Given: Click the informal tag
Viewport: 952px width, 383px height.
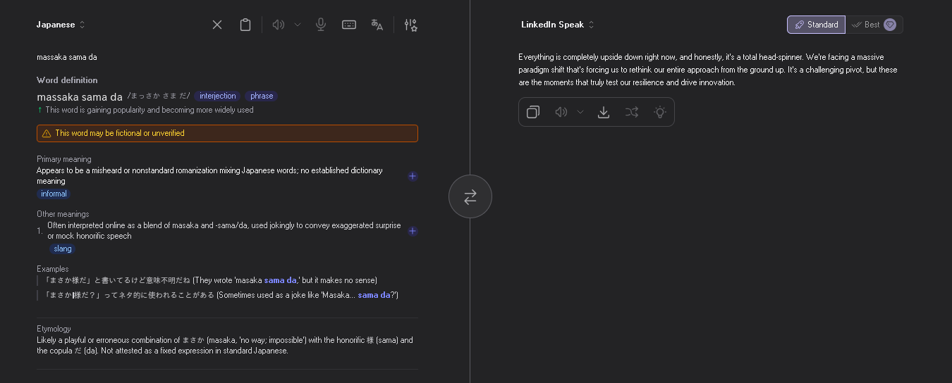Looking at the screenshot, I should 54,194.
